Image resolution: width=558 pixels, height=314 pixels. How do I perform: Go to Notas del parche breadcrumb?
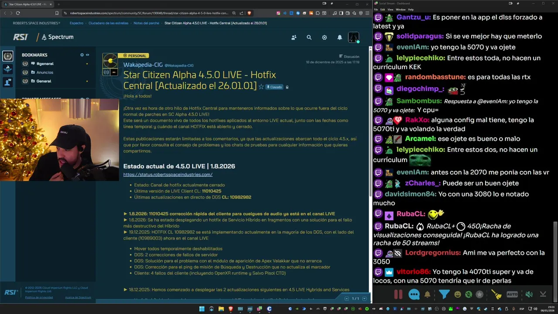point(146,23)
